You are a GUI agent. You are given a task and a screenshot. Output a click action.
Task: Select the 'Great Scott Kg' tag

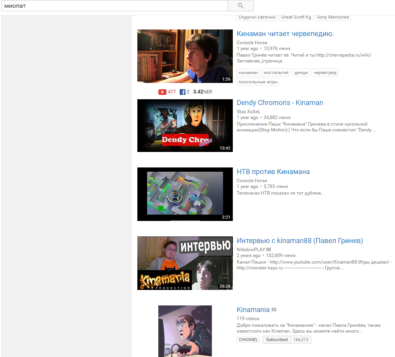(296, 17)
